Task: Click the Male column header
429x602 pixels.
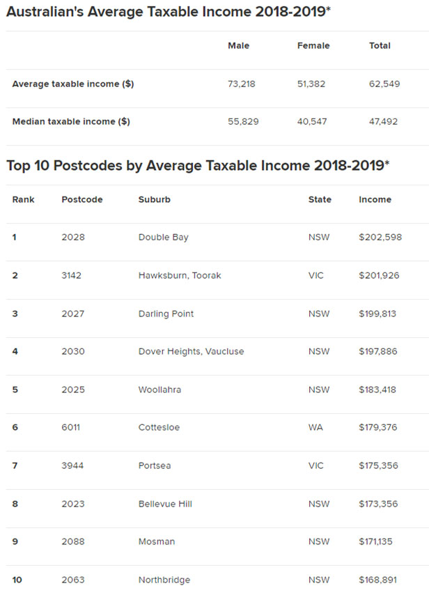Action: 238,46
